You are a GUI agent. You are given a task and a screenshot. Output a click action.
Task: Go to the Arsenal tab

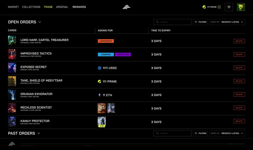(x=62, y=7)
